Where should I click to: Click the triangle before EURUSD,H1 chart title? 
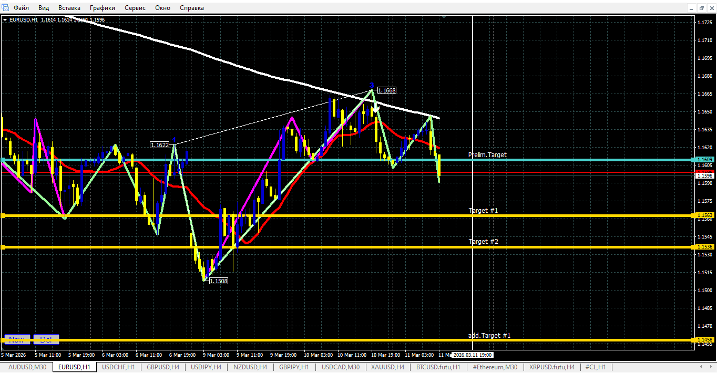pos(5,20)
